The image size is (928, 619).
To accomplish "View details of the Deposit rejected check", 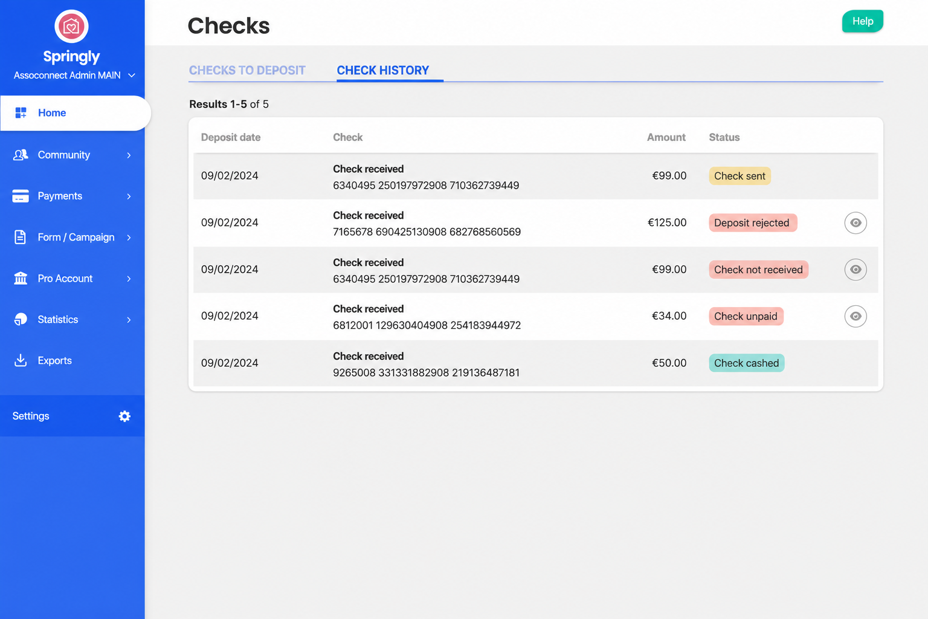I will pyautogui.click(x=855, y=223).
